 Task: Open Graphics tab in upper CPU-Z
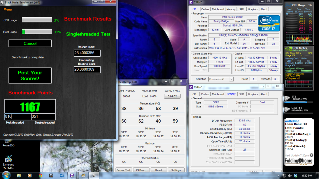point(253,9)
